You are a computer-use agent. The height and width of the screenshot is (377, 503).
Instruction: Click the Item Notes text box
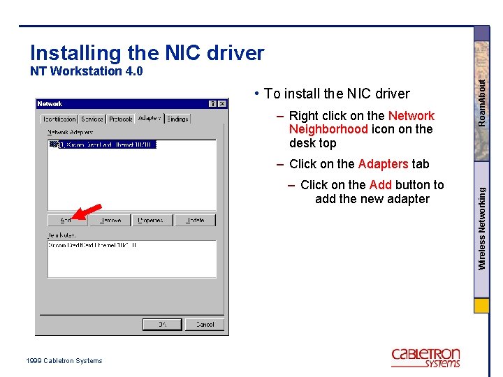click(132, 259)
